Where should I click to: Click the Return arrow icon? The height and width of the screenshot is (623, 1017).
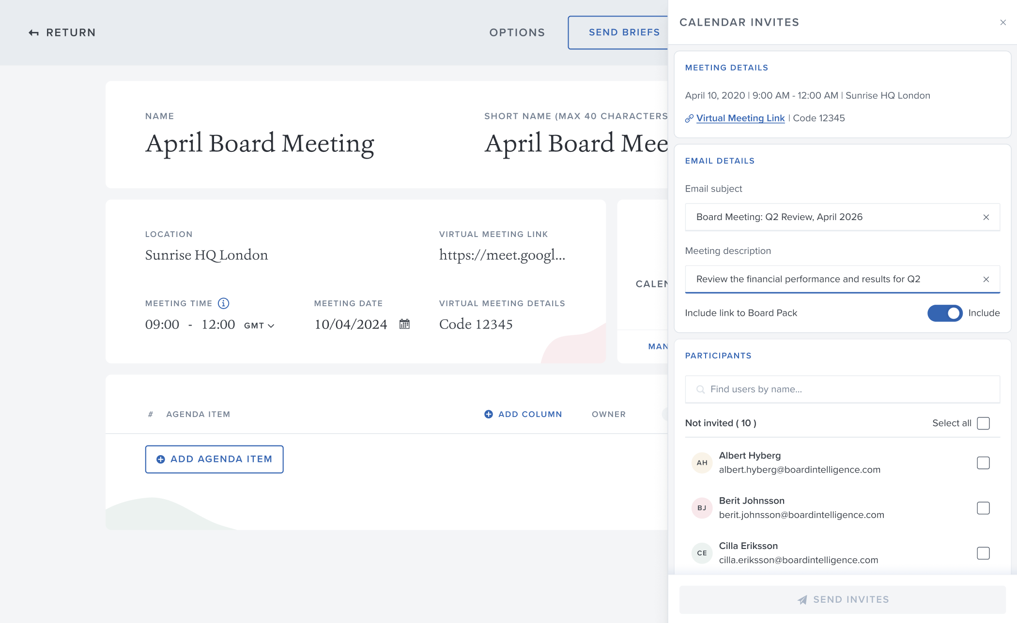(x=33, y=33)
